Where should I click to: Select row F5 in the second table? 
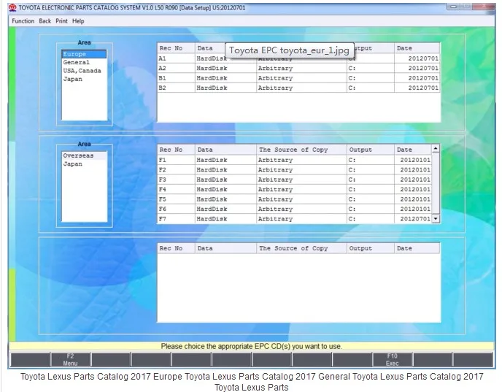pyautogui.click(x=295, y=199)
